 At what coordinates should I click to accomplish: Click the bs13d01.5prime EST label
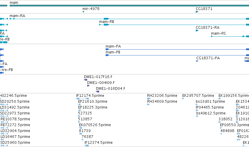210,102
